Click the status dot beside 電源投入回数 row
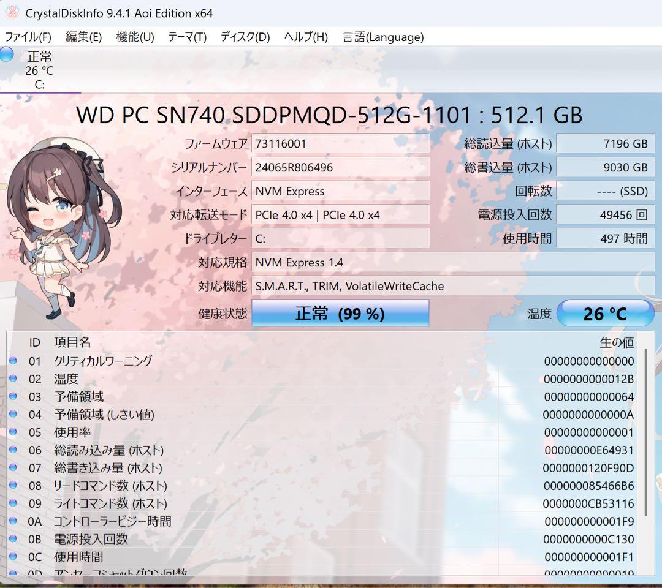662x588 pixels. [13, 539]
